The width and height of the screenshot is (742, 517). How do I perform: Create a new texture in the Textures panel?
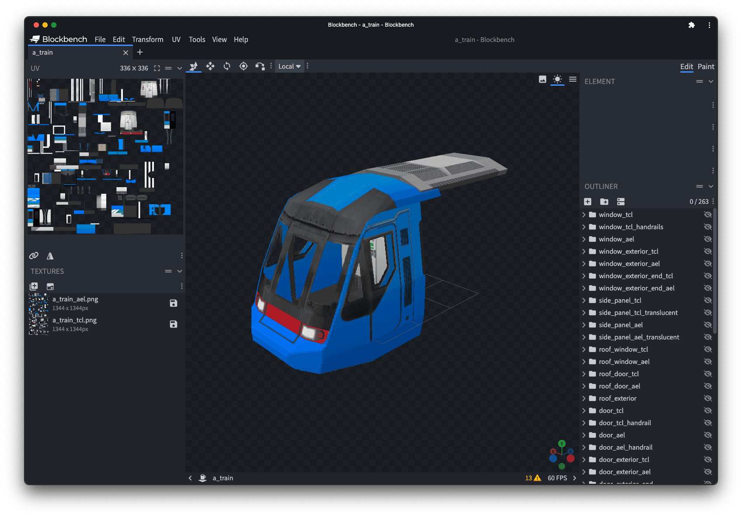coord(34,286)
